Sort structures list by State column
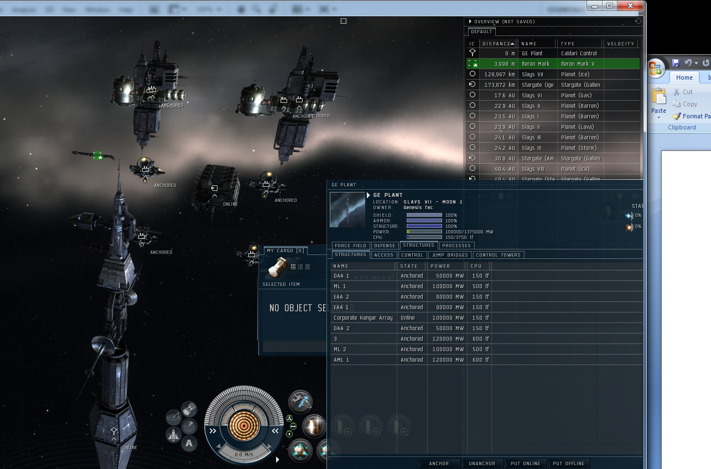 [412, 266]
